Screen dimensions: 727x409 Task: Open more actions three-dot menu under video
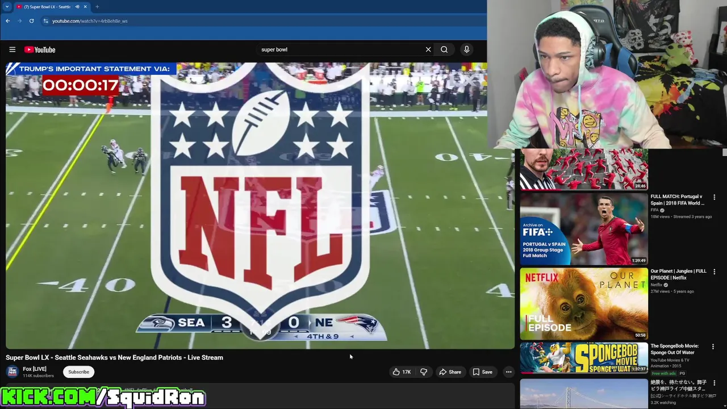508,372
